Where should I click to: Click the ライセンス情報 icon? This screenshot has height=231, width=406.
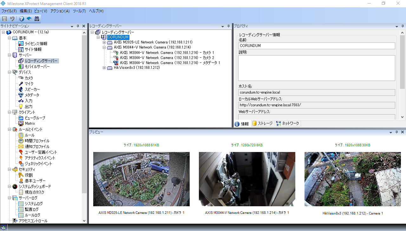(x=21, y=43)
